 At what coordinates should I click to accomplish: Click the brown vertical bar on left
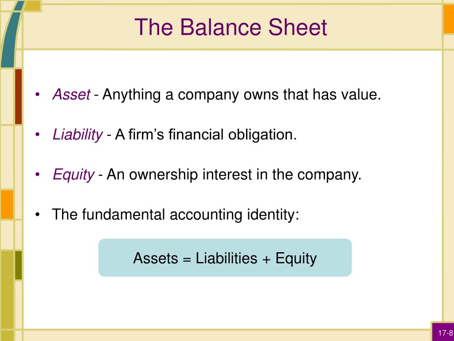18,96
